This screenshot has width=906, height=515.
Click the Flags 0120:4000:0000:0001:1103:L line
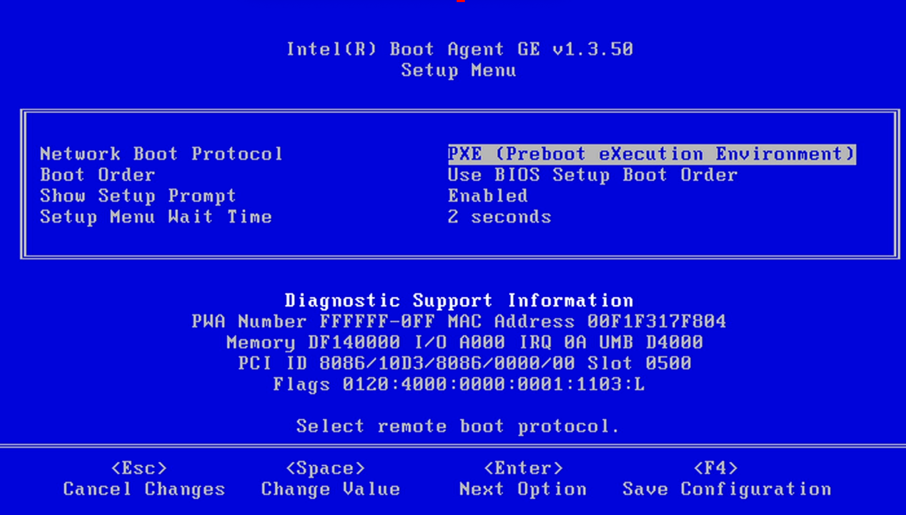coord(459,384)
